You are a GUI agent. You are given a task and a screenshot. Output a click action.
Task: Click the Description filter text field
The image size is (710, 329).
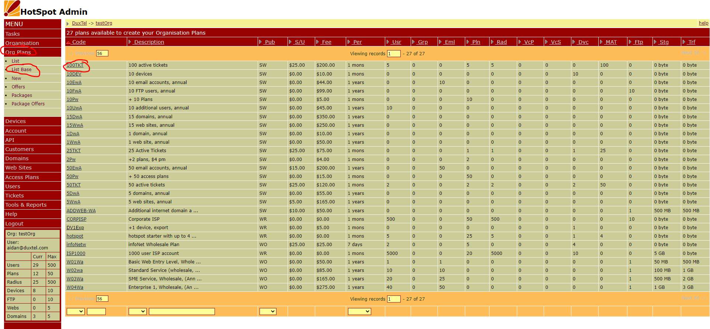coord(182,311)
